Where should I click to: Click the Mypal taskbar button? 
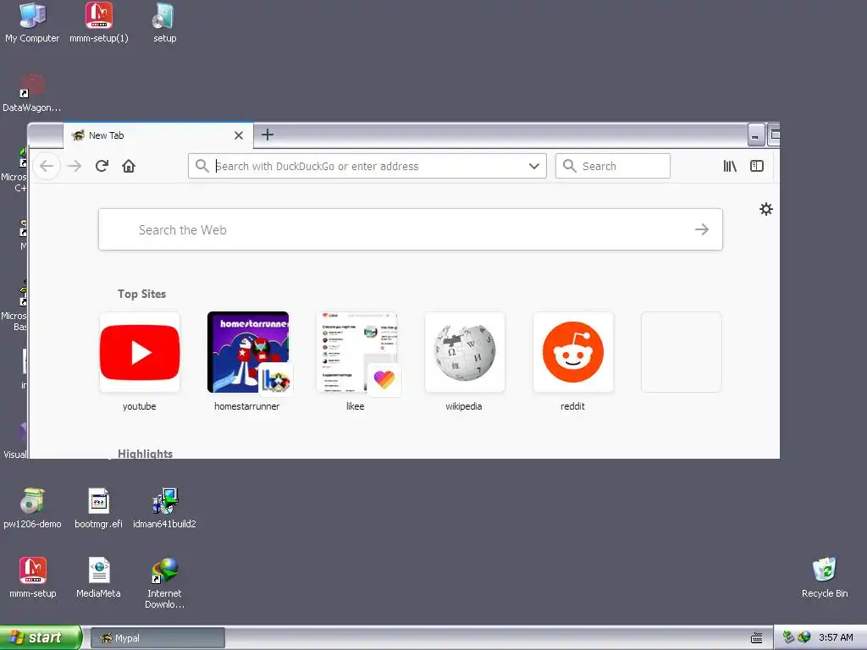(x=157, y=638)
